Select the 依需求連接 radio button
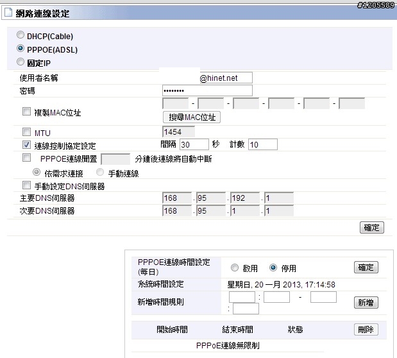 click(37, 173)
